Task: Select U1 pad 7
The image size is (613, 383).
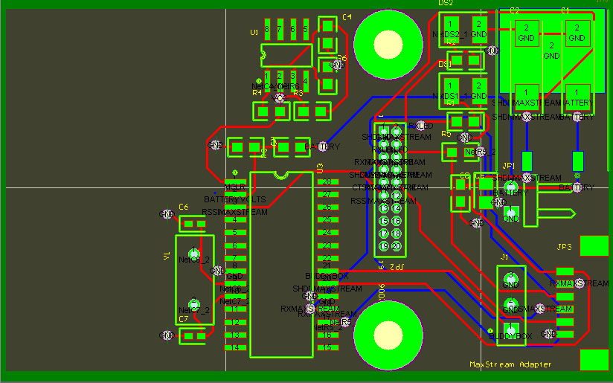Action: [280, 29]
